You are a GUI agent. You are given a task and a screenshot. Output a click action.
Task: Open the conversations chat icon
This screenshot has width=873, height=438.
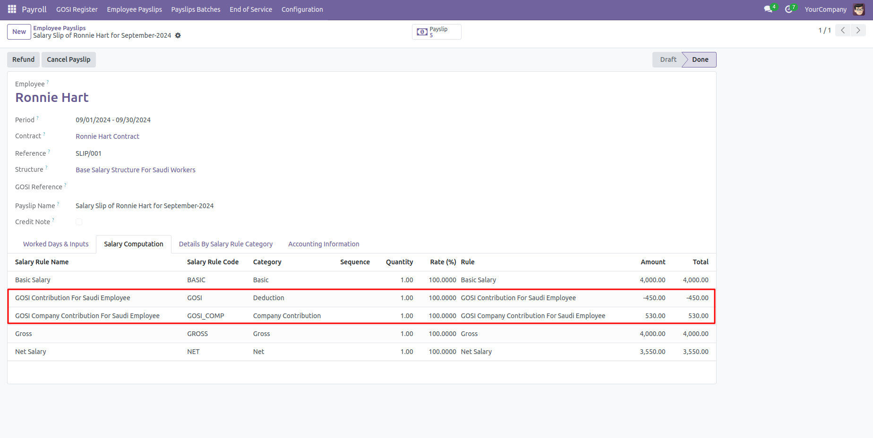(768, 9)
